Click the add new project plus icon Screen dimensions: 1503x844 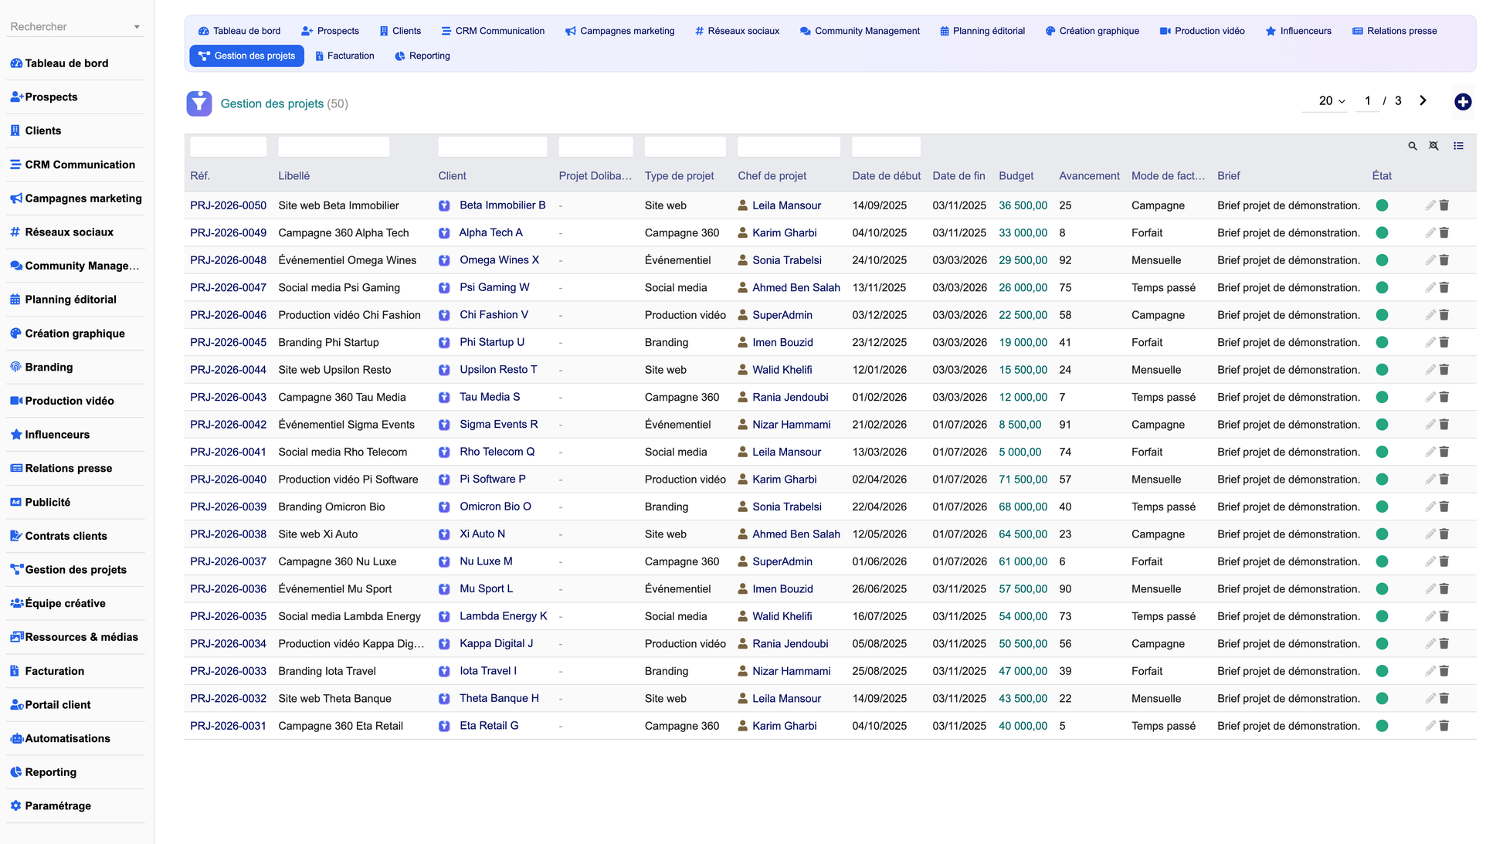[1462, 102]
